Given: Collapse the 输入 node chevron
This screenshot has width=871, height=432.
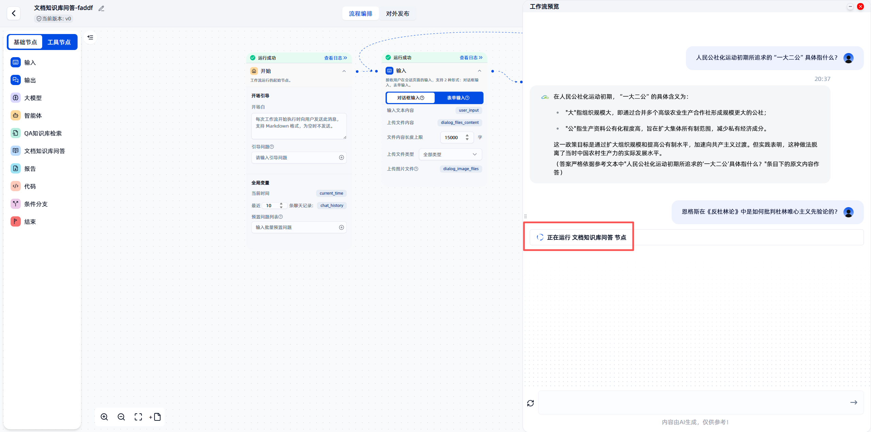Looking at the screenshot, I should click(479, 71).
